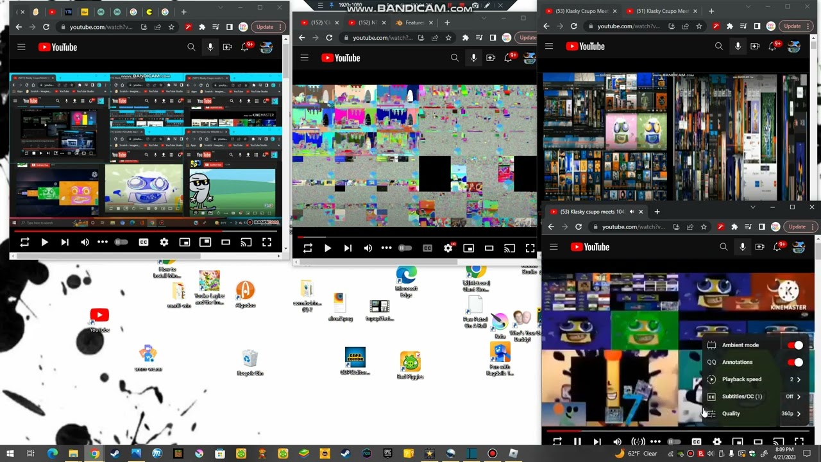Open Create video menu in top-left window
The width and height of the screenshot is (821, 462).
tap(228, 47)
